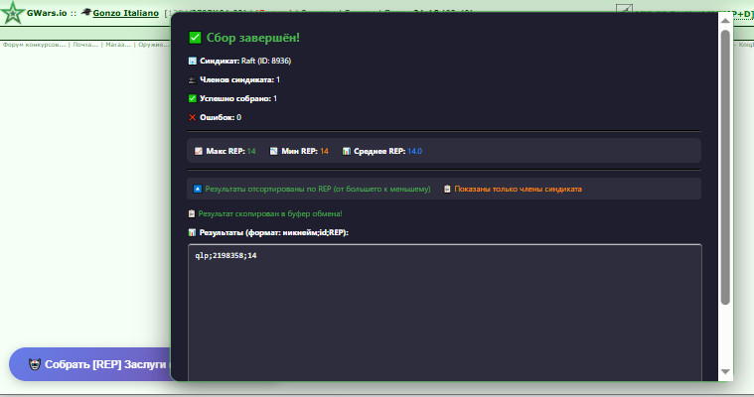Click the Среднее REP value 14.0
This screenshot has height=397, width=754.
pyautogui.click(x=414, y=151)
